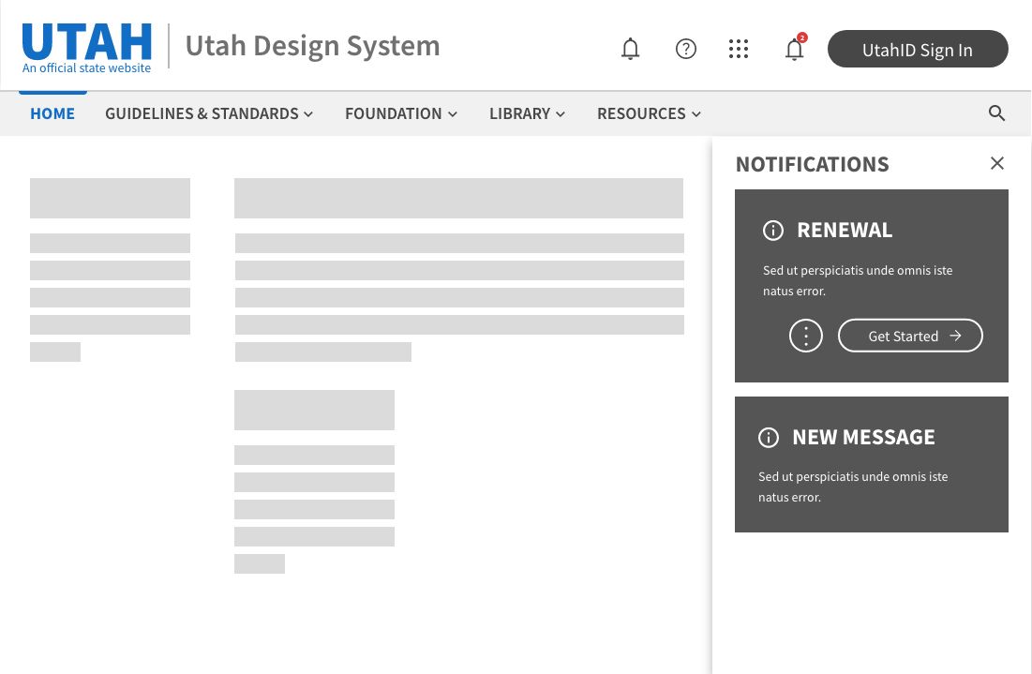Open the FOUNDATION dropdown menu
Image resolution: width=1032 pixels, height=674 pixels.
click(401, 113)
